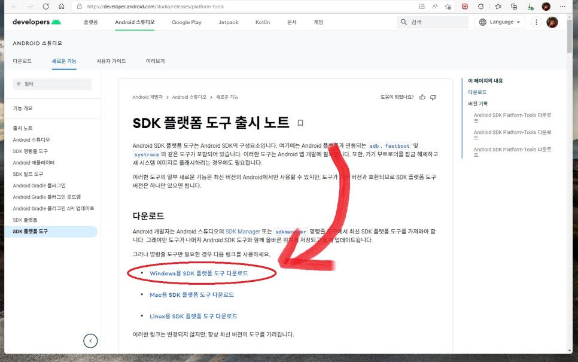Viewport: 578px width, 362px height.
Task: Switch to the 사용자 가이드 tab
Action: 111,61
